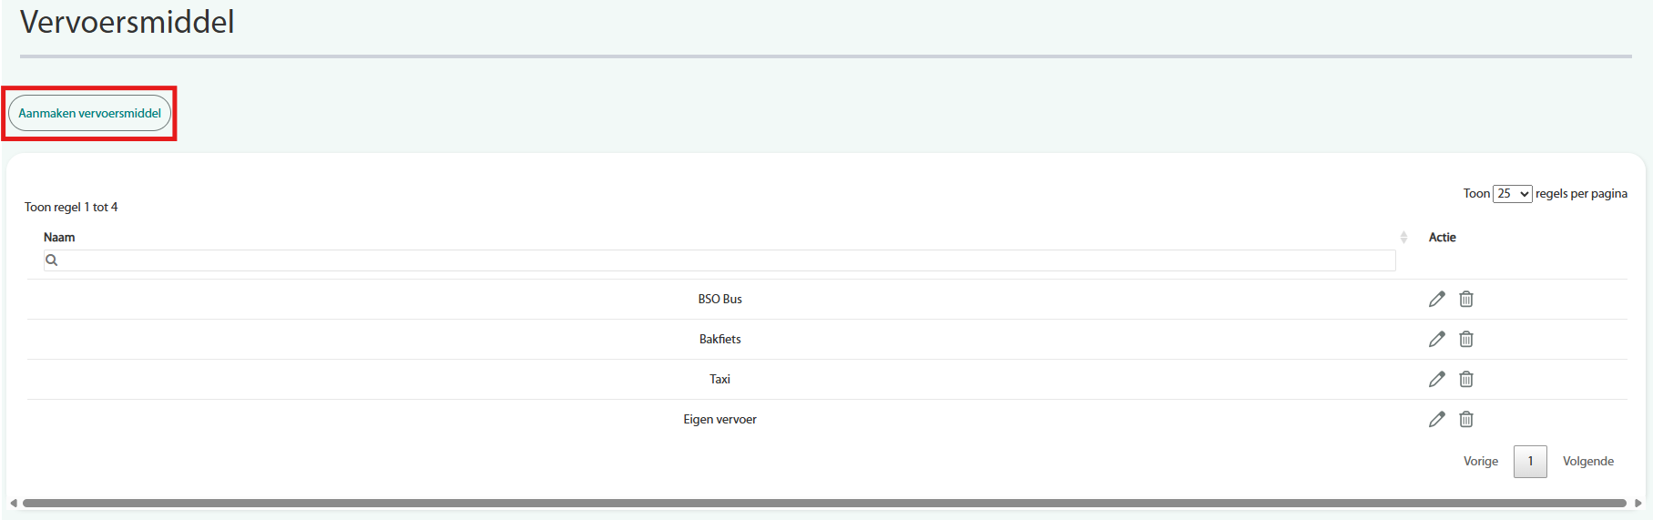Screen dimensions: 1653x520
Task: Click the Naam column header
Action: 59,237
